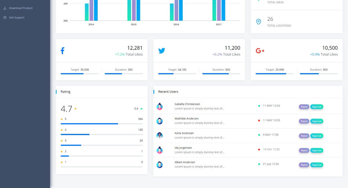Click the gold star beside 4.7 rating
The width and height of the screenshot is (348, 188).
point(75,109)
